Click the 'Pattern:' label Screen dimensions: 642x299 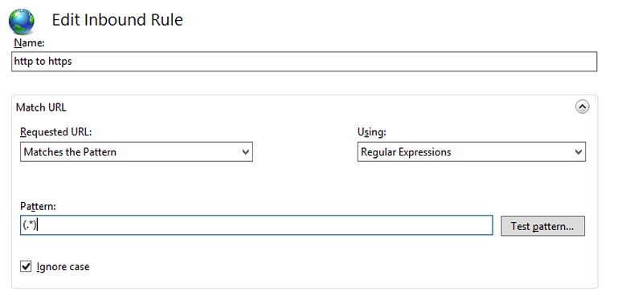[38, 207]
